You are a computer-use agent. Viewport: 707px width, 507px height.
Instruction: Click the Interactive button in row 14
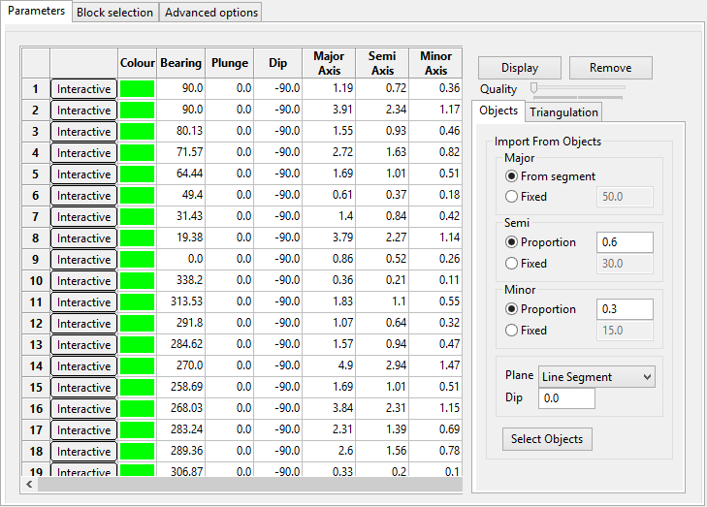point(83,366)
